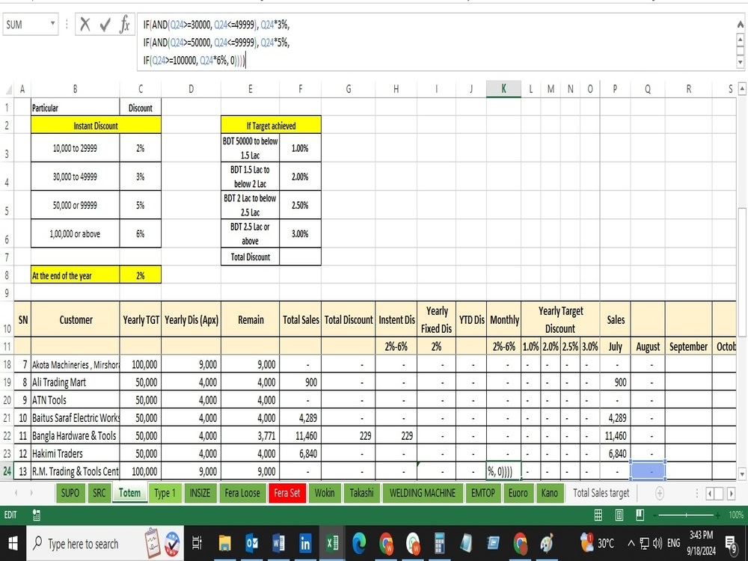Open the WELDIING MACHINE sheet tab

423,493
